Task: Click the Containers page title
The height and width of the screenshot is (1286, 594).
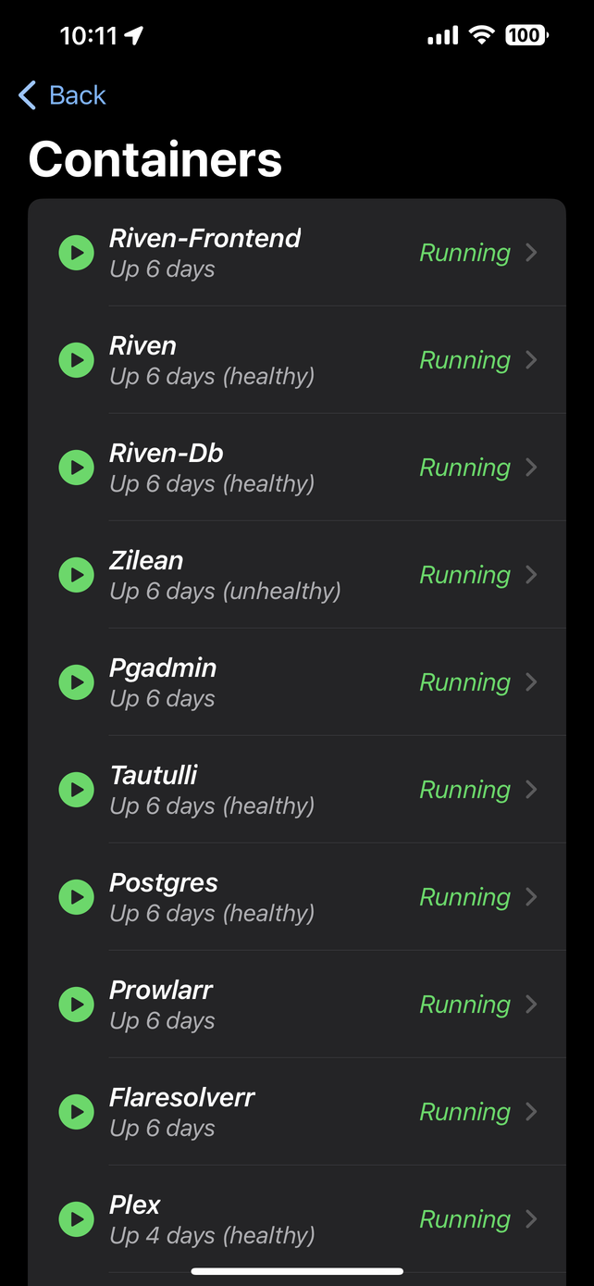Action: [x=155, y=159]
